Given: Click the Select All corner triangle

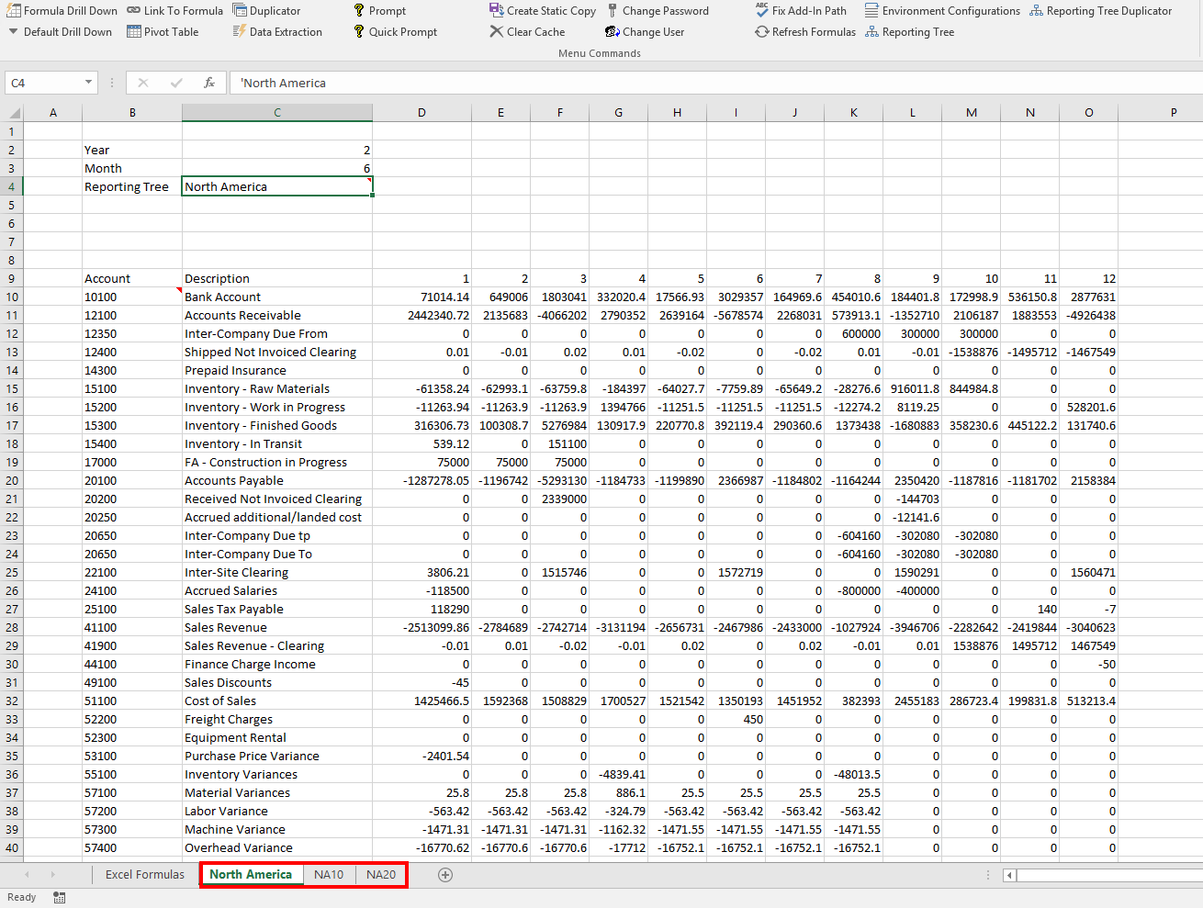Looking at the screenshot, I should tap(14, 113).
